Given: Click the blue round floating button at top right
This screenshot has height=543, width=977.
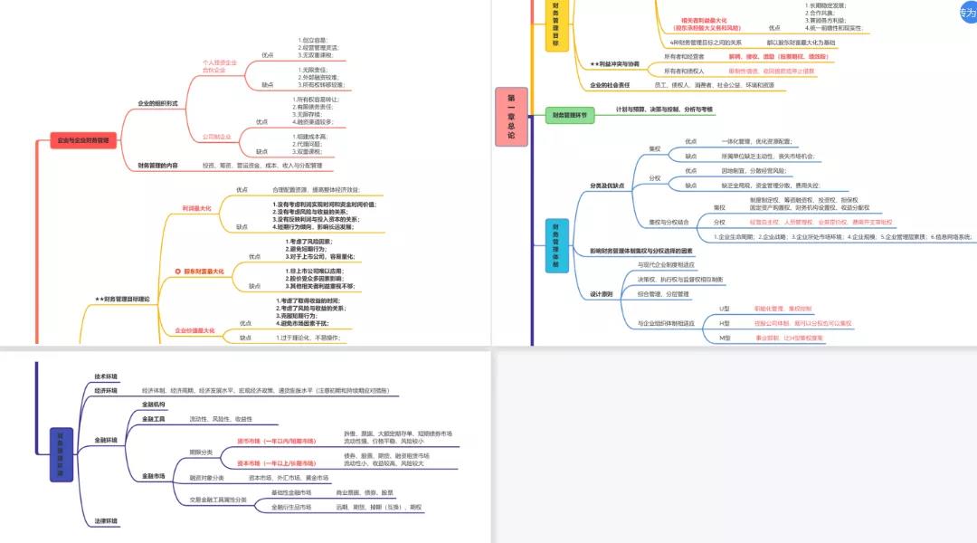Looking at the screenshot, I should coord(969,12).
